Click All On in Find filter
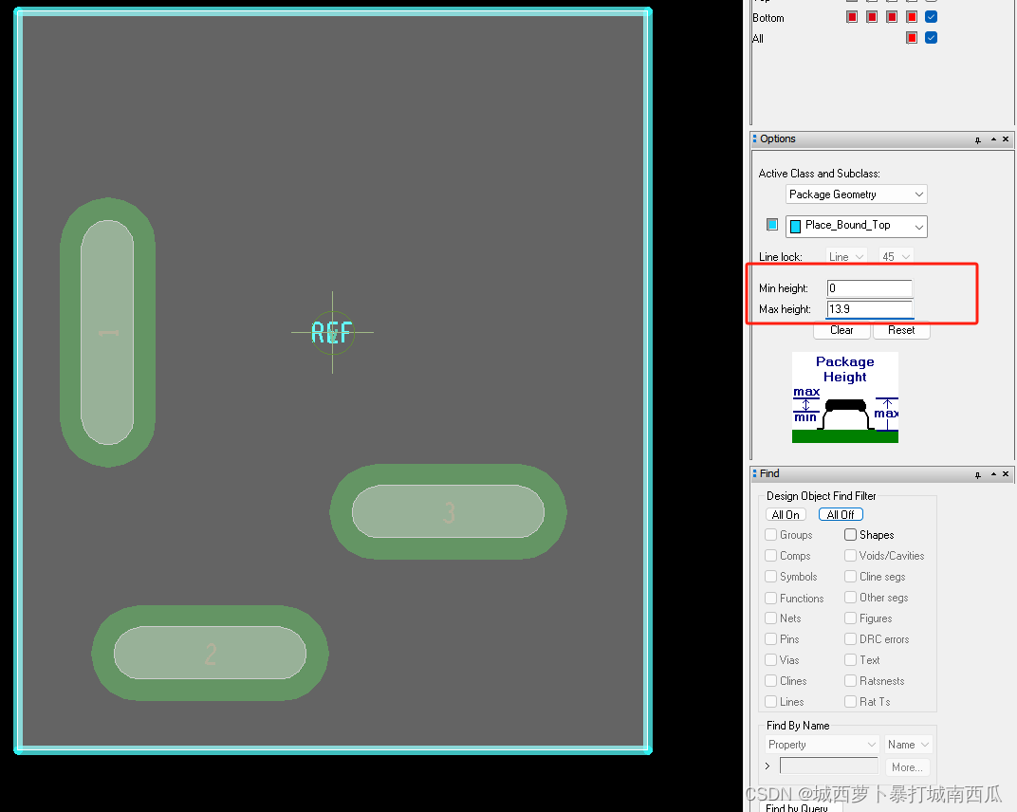 786,514
